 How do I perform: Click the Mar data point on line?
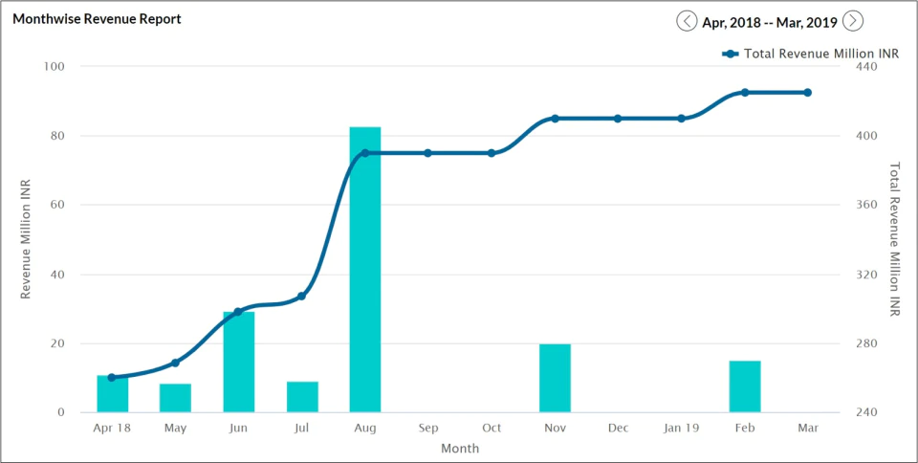point(807,93)
